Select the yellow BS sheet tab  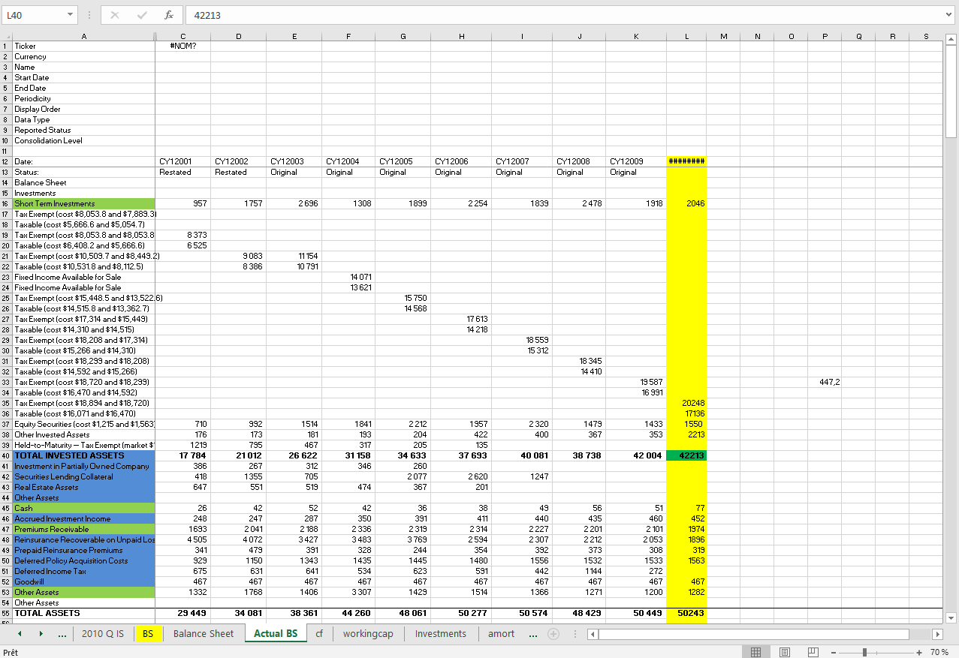148,634
